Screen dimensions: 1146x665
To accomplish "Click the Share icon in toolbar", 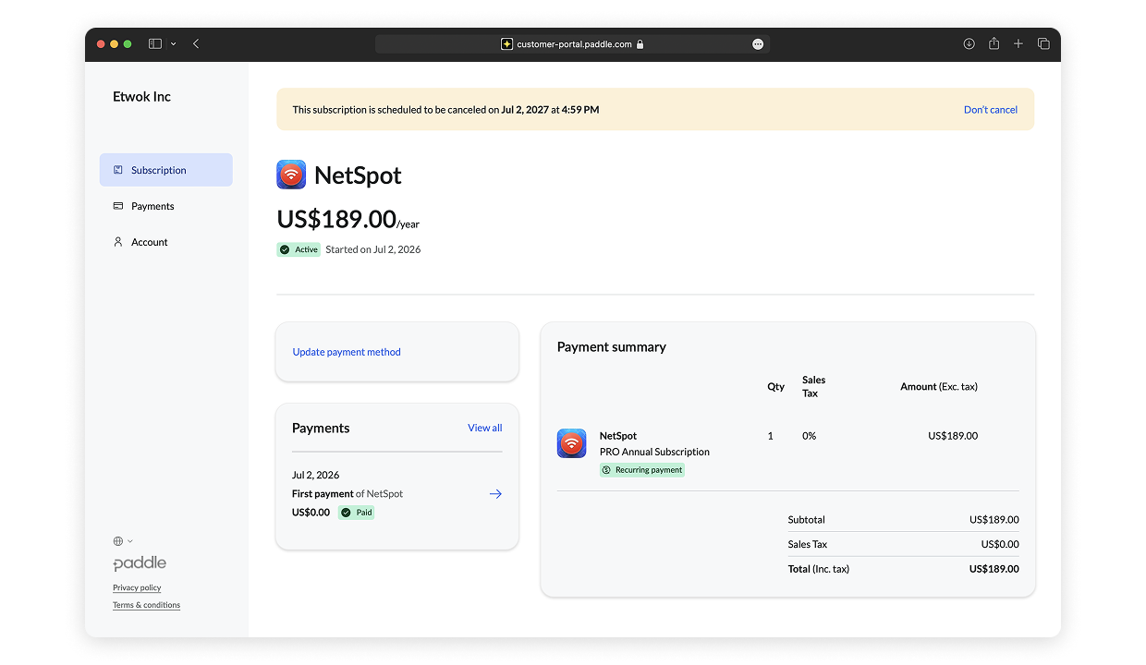I will pos(994,43).
